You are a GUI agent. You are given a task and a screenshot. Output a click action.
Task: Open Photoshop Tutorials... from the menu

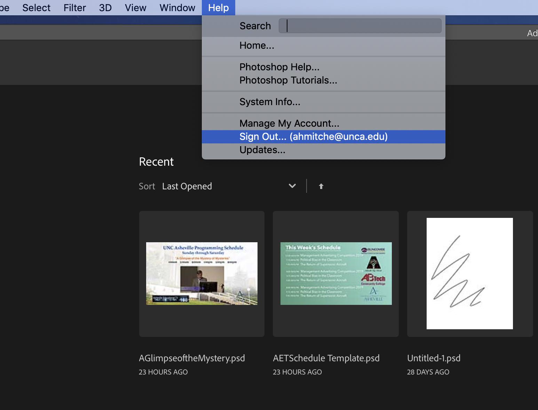pyautogui.click(x=288, y=80)
